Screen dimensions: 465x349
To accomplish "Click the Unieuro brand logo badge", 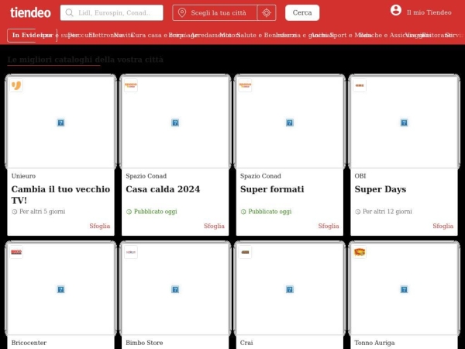I will (x=16, y=85).
